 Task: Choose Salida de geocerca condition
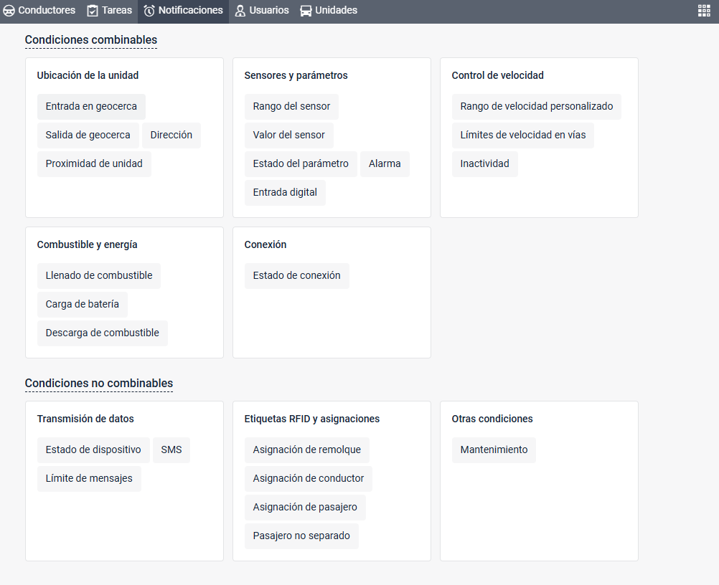point(88,135)
